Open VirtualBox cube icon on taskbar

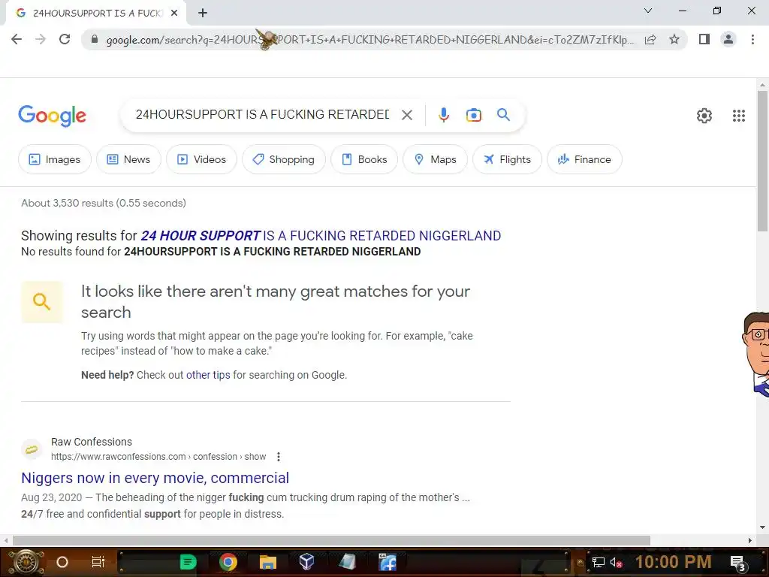coord(306,562)
